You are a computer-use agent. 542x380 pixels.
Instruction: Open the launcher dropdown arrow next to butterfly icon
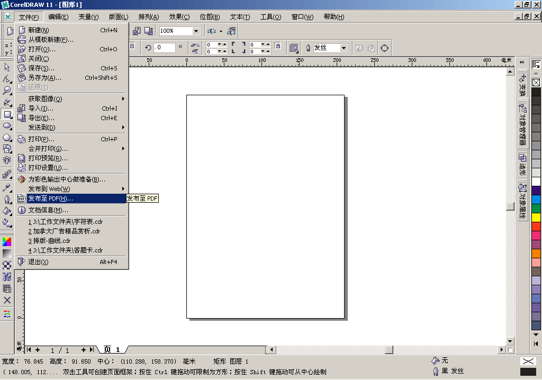click(221, 31)
